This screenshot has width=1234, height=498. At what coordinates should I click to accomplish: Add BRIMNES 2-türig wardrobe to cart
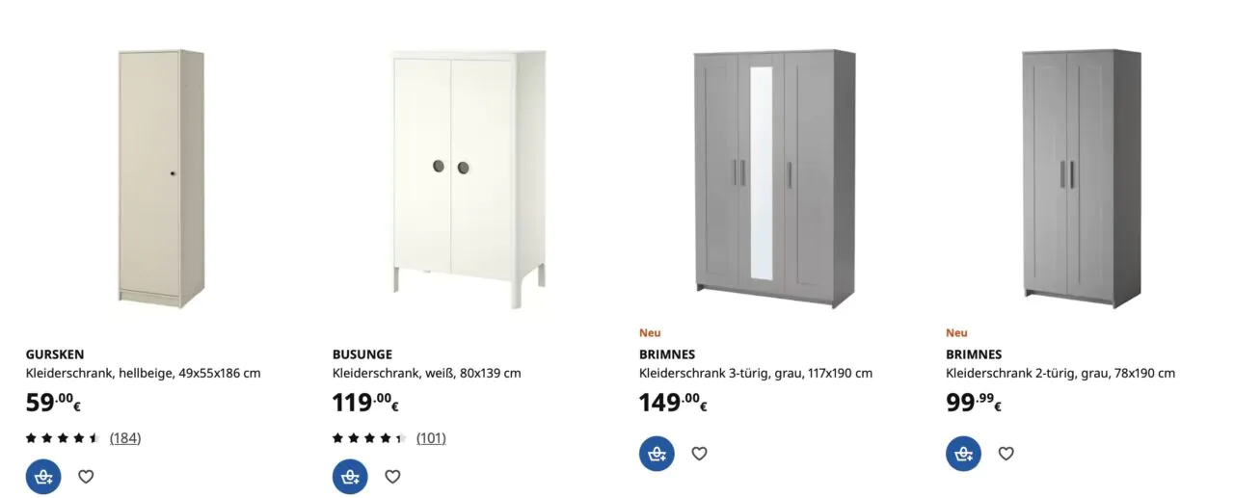(x=963, y=453)
